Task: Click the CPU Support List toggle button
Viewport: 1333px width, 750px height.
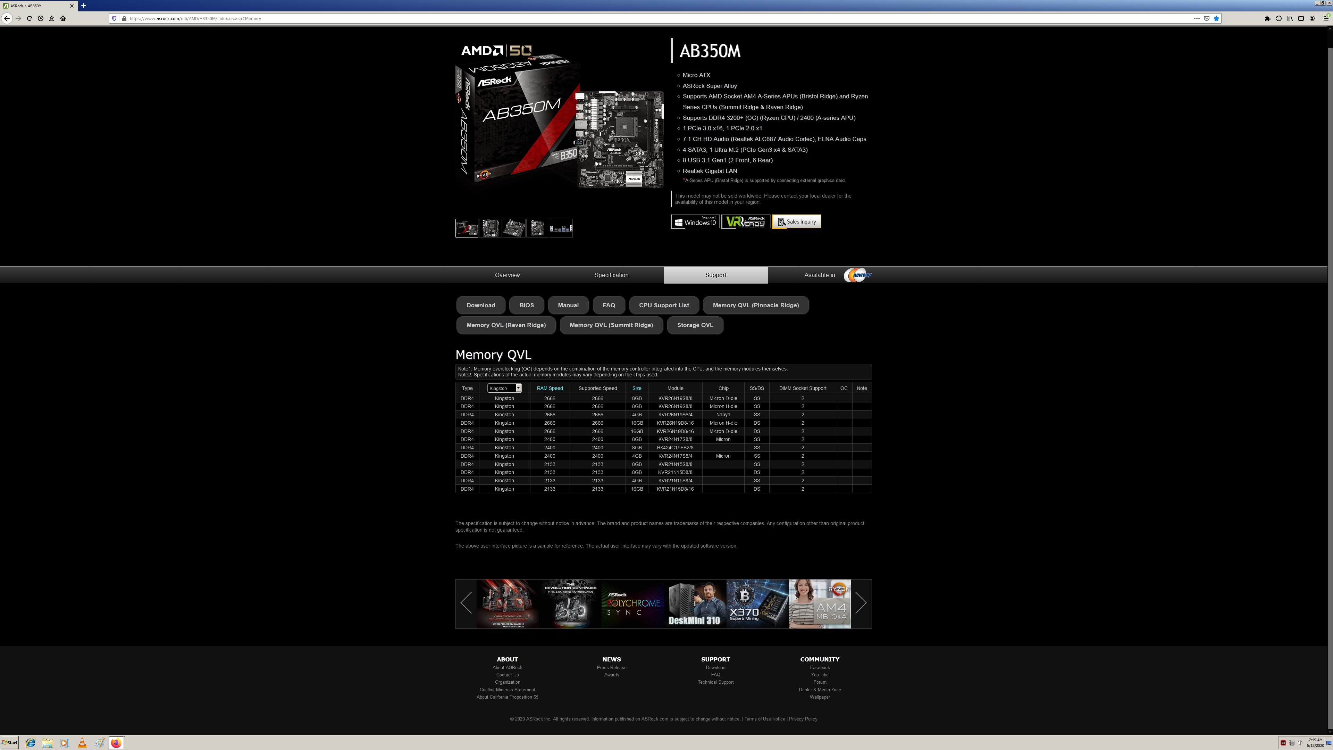Action: (x=664, y=305)
